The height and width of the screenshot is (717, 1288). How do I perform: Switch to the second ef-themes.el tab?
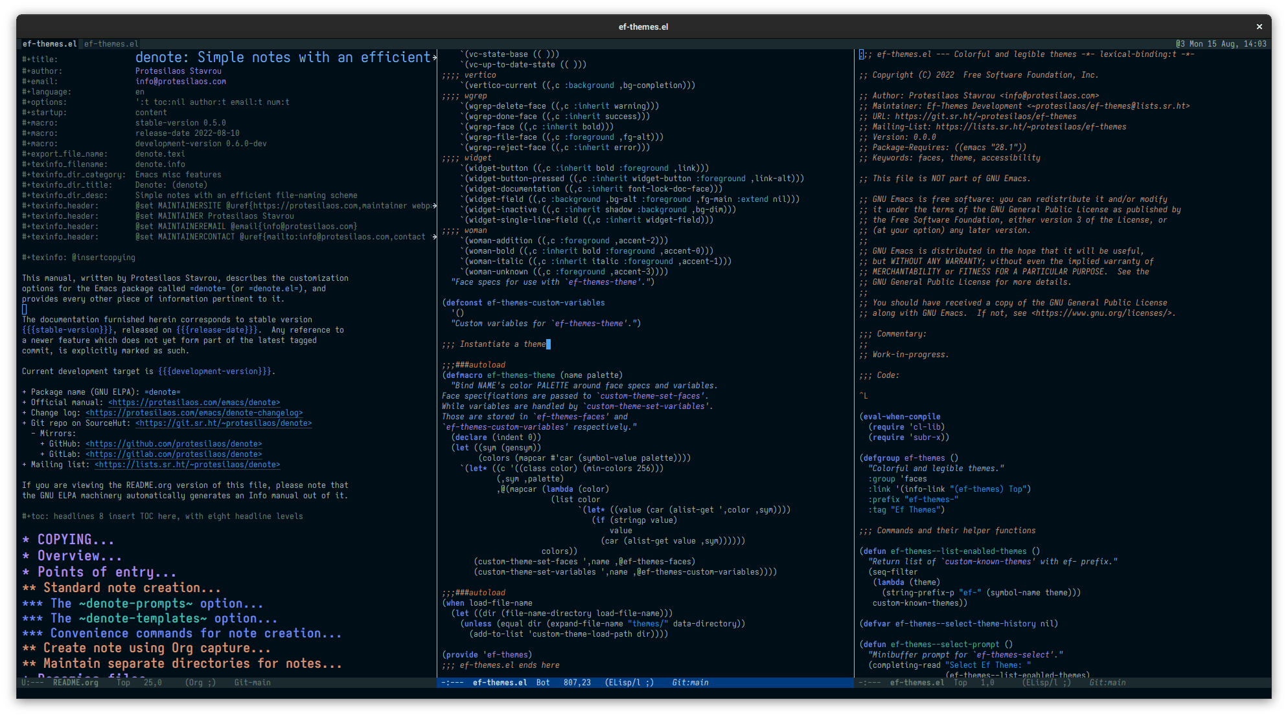coord(111,43)
